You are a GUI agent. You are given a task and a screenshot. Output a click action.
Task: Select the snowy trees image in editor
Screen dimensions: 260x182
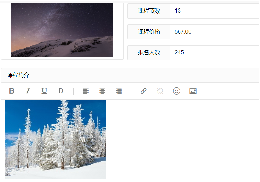(56, 139)
